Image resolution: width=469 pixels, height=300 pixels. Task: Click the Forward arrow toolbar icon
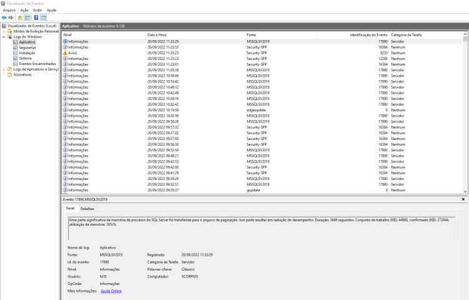point(11,17)
